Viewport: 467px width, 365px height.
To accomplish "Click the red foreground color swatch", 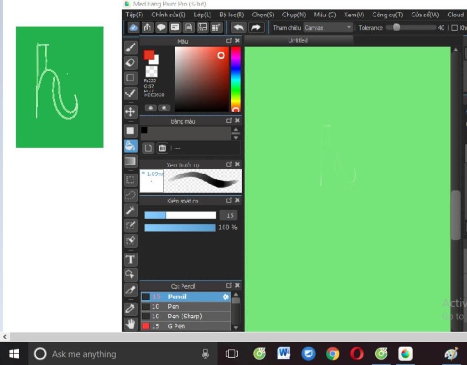I will (149, 55).
